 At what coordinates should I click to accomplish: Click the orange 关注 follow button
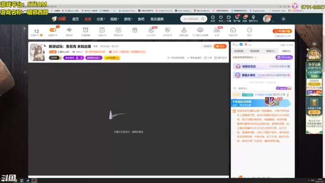coord(220,46)
